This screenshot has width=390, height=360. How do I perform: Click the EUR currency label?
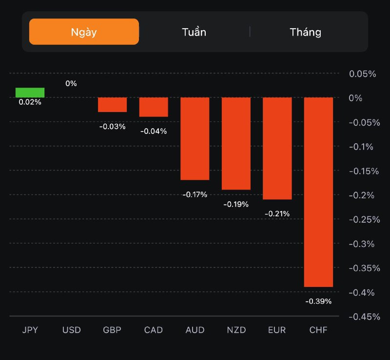[277, 330]
